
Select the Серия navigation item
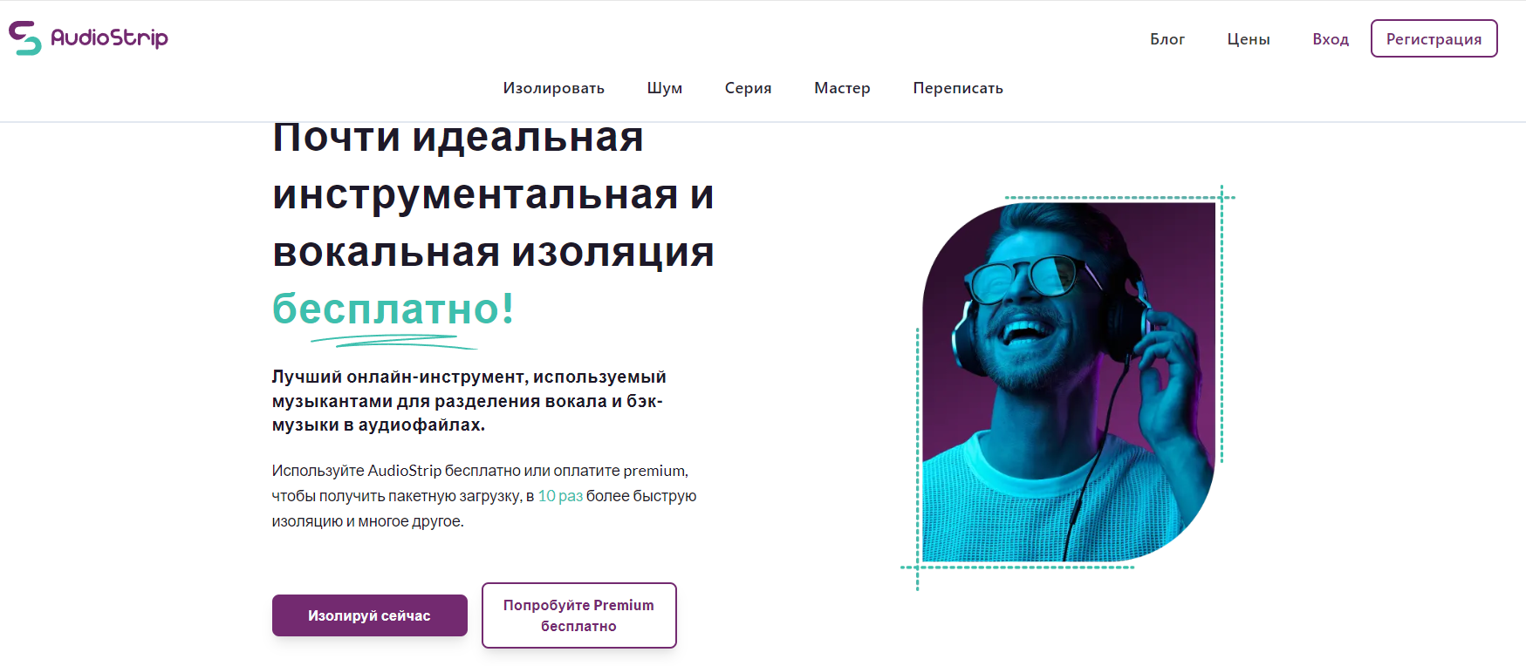[749, 88]
